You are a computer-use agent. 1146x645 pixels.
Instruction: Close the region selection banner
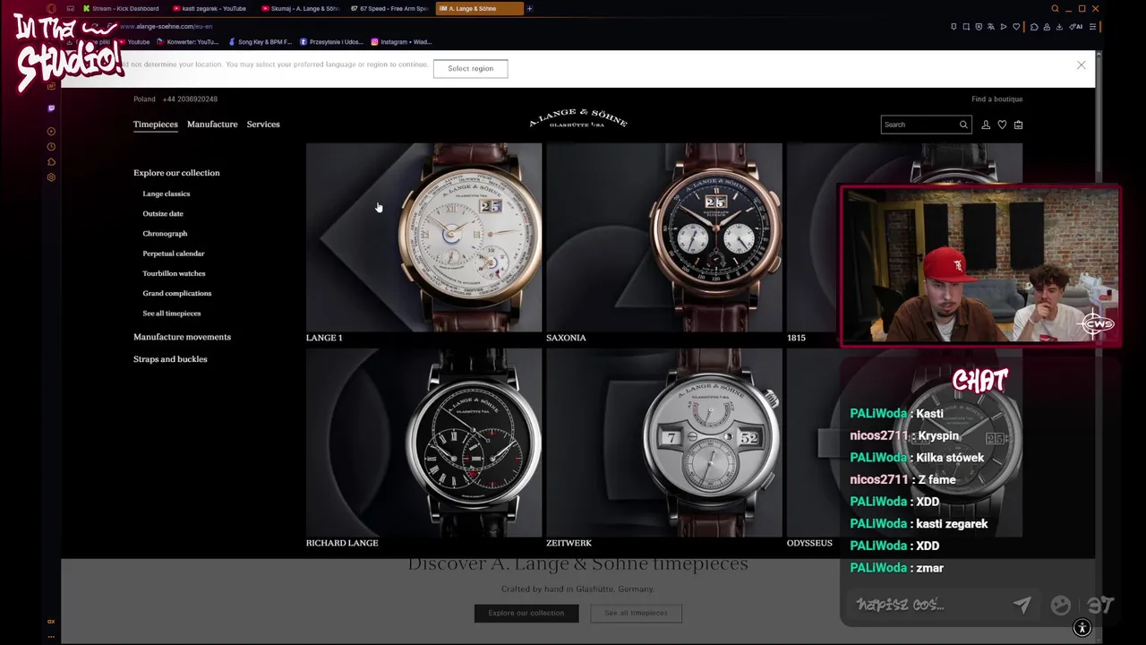click(1081, 65)
